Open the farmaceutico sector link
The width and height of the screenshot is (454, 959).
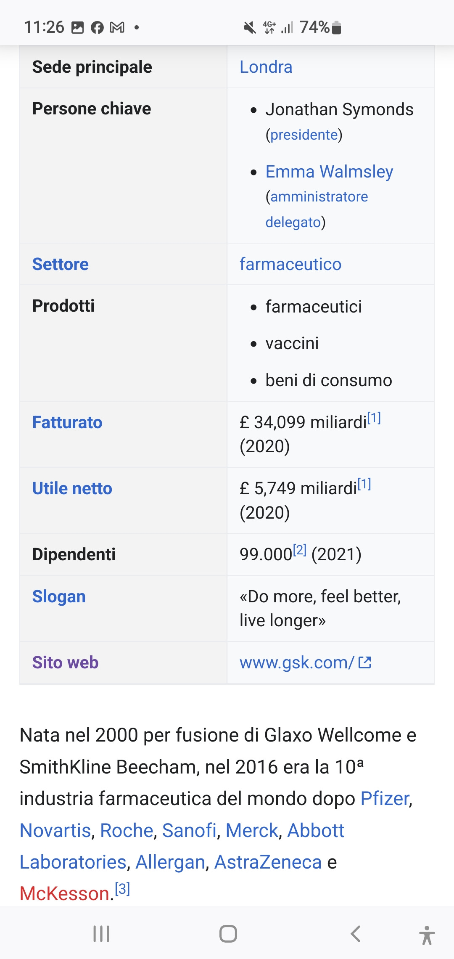pyautogui.click(x=290, y=264)
